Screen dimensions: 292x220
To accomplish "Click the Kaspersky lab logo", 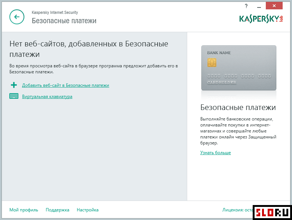I will click(x=261, y=19).
